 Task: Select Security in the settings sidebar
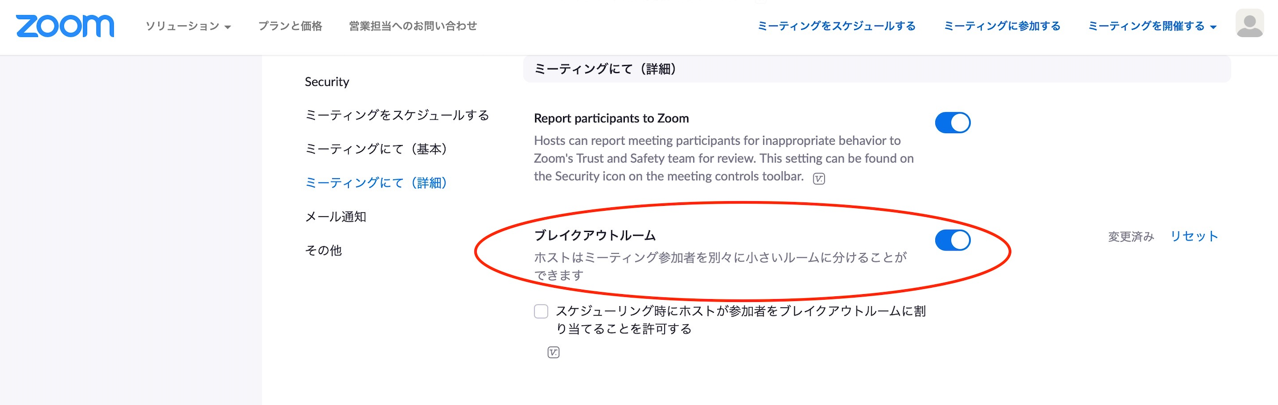[327, 82]
